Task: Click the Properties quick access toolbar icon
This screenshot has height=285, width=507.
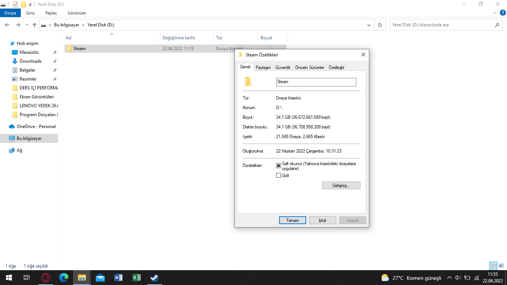Action: 15,4
